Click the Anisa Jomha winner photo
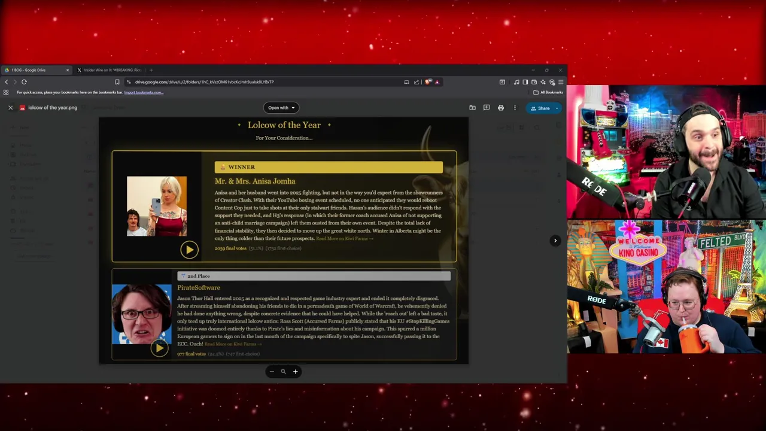The height and width of the screenshot is (431, 766). 157,206
